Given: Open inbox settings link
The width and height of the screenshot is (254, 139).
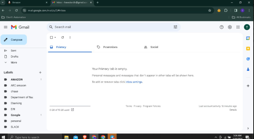Looking at the screenshot, I should [134, 82].
